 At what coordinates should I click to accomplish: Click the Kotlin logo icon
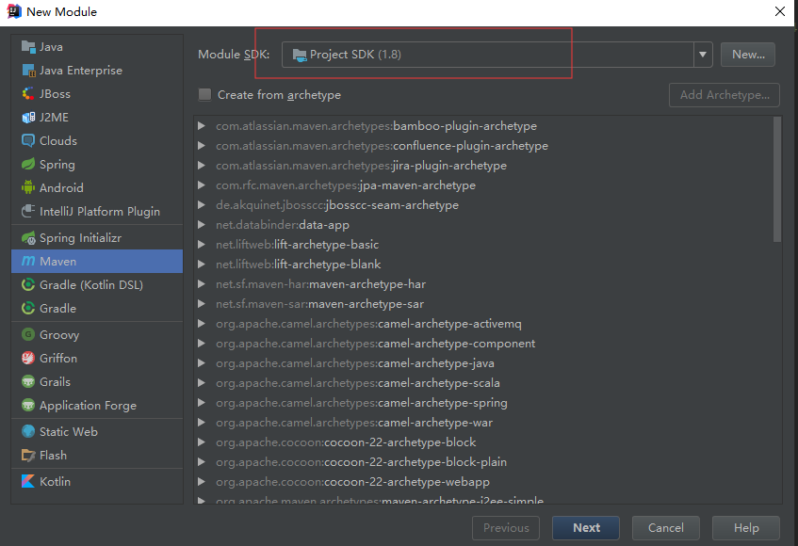[x=28, y=482]
